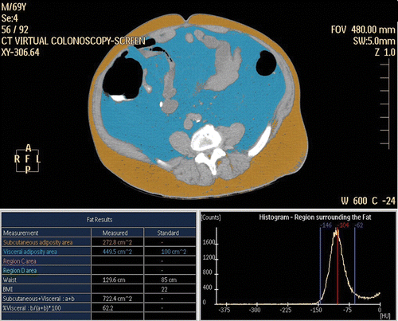Viewport: 398px width, 321px height.
Task: Select the blue -146 lower threshold line
Action: pyautogui.click(x=321, y=265)
